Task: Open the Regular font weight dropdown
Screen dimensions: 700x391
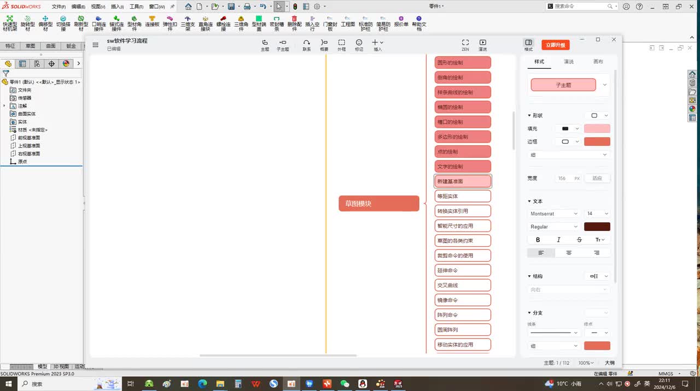Action: [554, 227]
